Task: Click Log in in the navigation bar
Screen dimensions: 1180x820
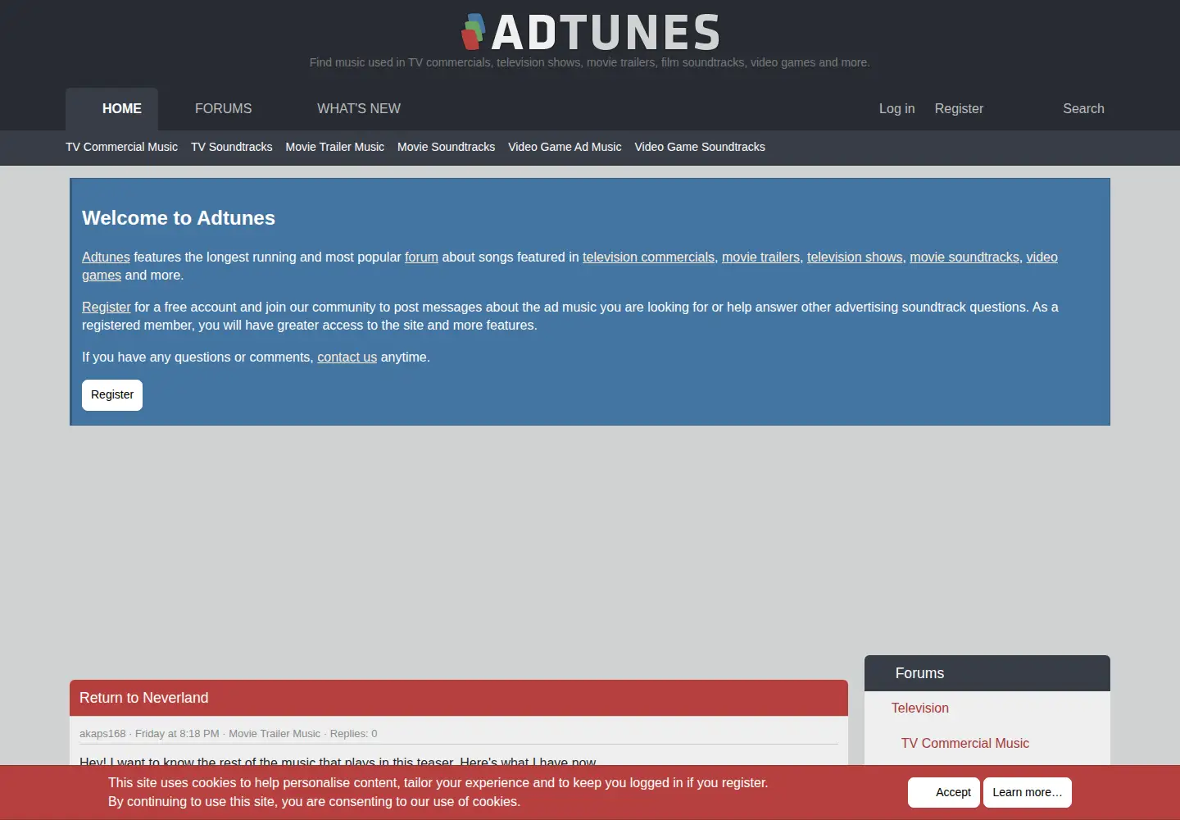Action: (896, 109)
